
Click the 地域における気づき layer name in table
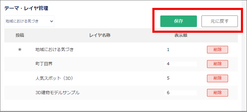[55, 50]
